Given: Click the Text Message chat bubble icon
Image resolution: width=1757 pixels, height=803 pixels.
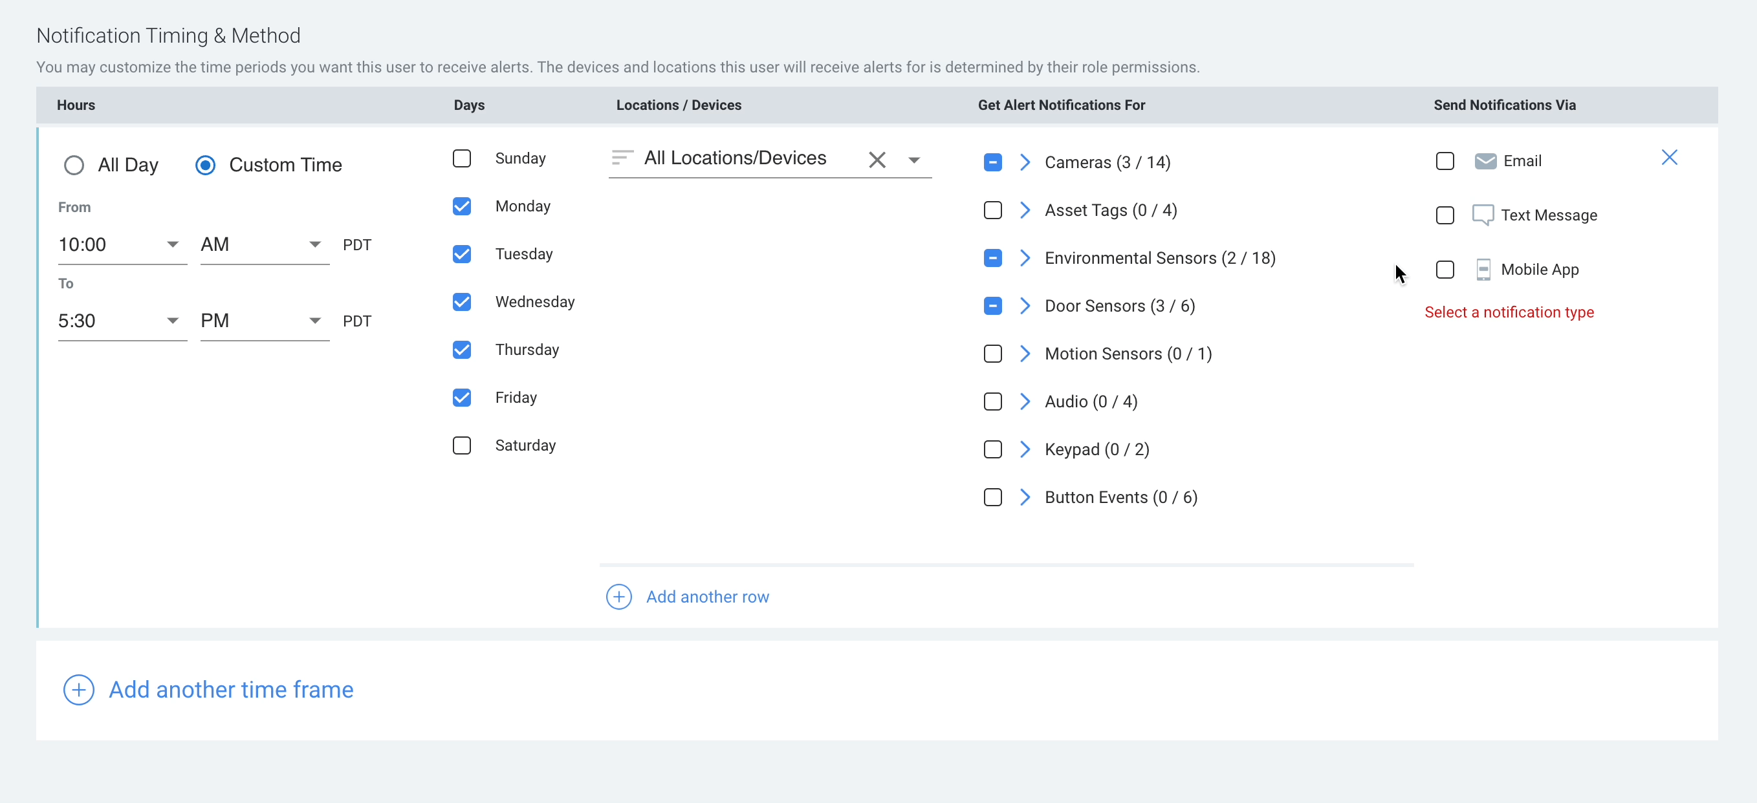Looking at the screenshot, I should pyautogui.click(x=1484, y=215).
